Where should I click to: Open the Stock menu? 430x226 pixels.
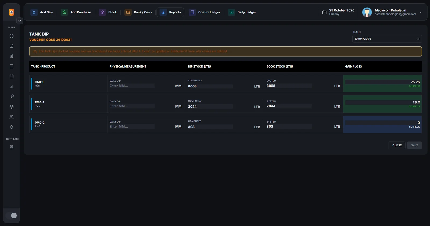(108, 12)
